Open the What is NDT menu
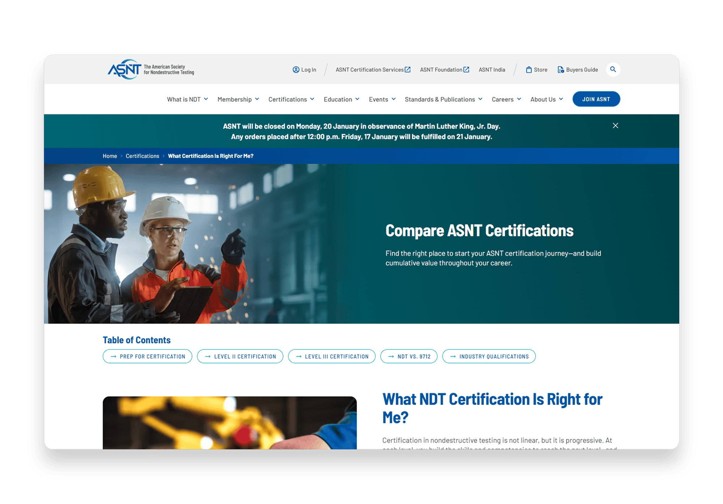 coord(187,99)
